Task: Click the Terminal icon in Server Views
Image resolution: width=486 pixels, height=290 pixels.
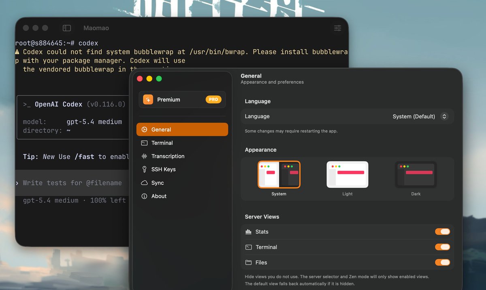Action: (249, 247)
